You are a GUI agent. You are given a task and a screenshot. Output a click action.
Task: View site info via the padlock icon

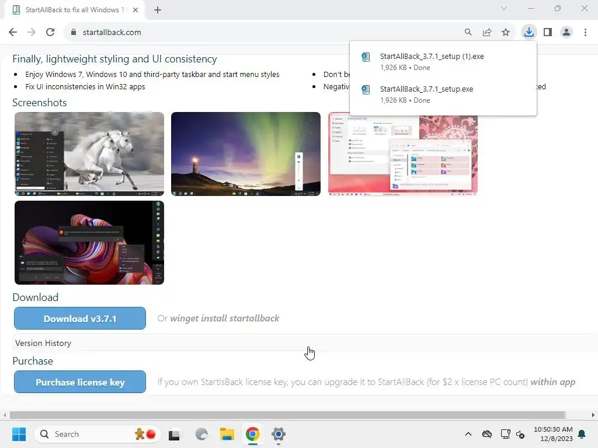(74, 33)
